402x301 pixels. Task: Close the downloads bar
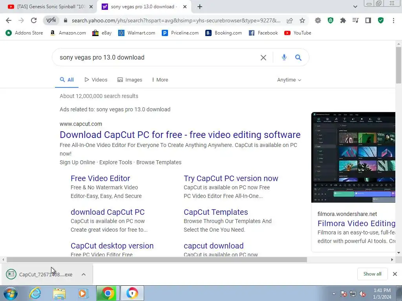pos(395,274)
